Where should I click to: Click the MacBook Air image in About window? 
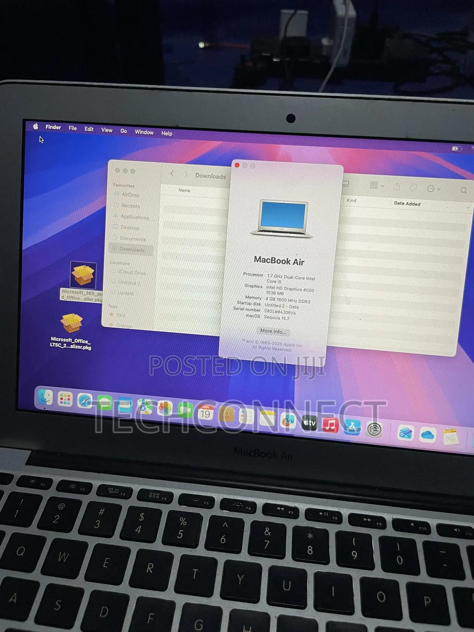(282, 219)
